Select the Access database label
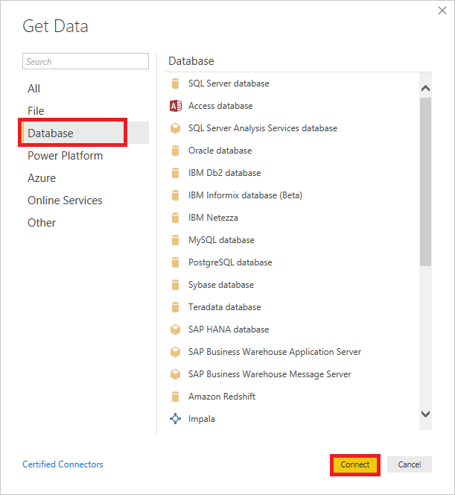This screenshot has width=455, height=495. click(220, 106)
